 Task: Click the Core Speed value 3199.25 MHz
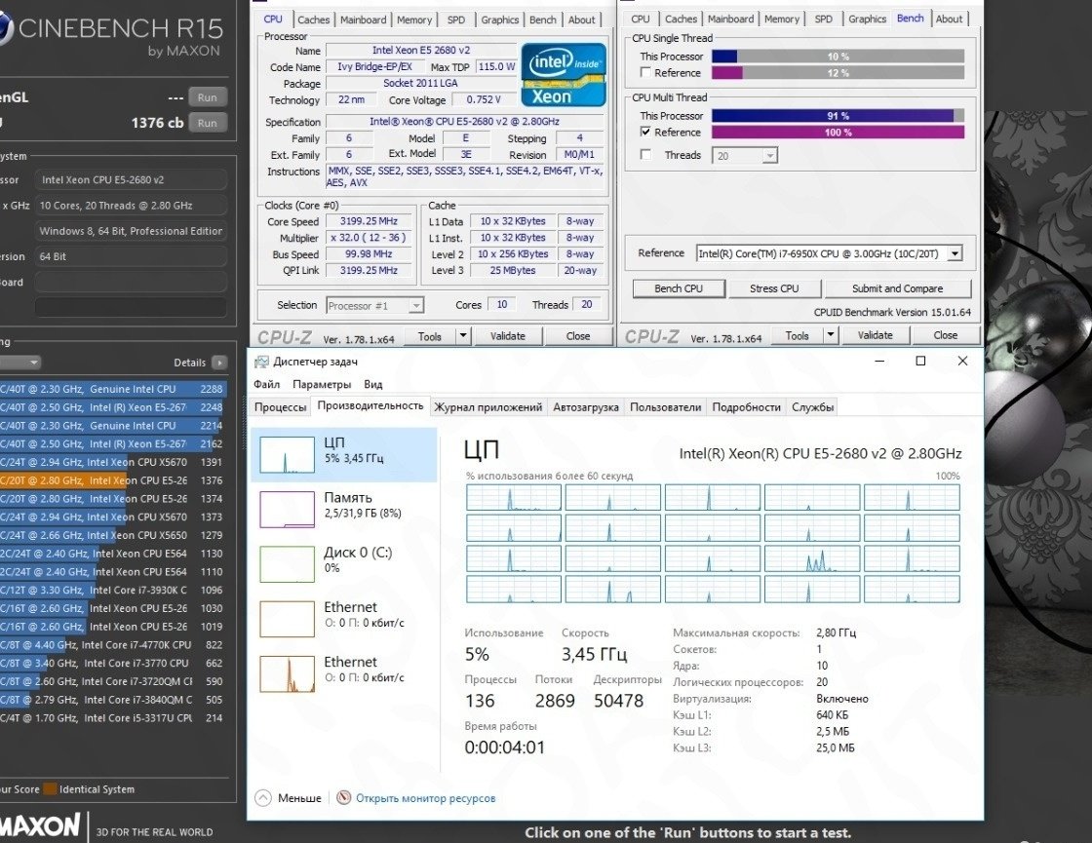point(369,220)
